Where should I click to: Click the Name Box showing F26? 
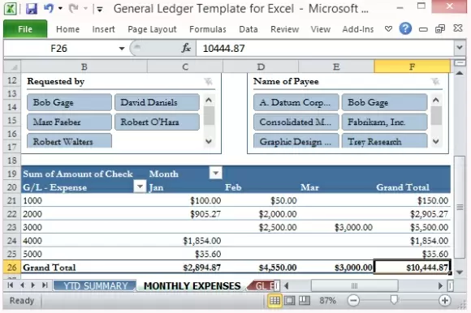click(58, 49)
